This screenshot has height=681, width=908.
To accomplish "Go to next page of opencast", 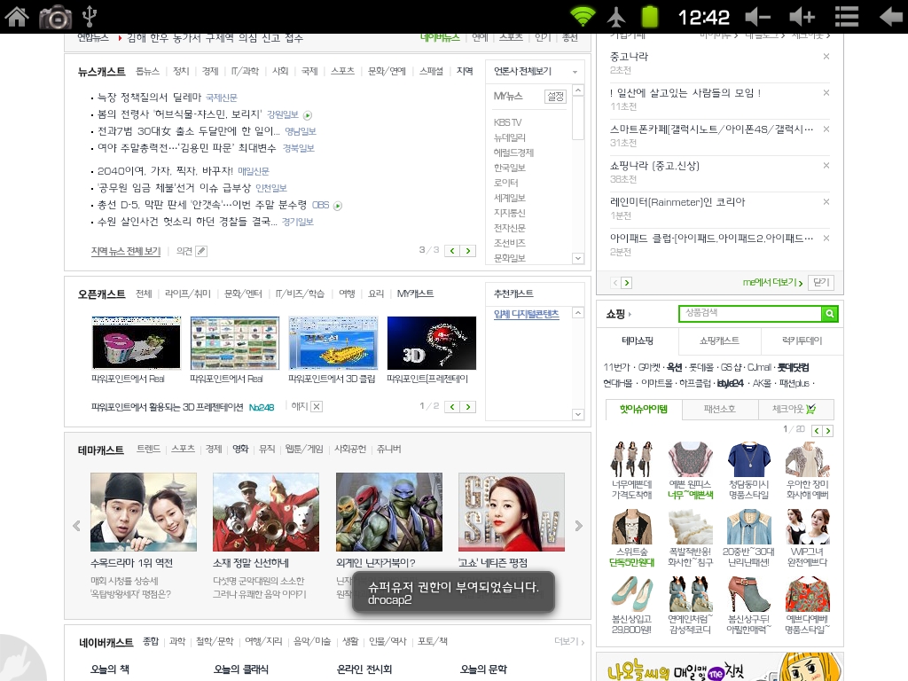I will pos(468,407).
